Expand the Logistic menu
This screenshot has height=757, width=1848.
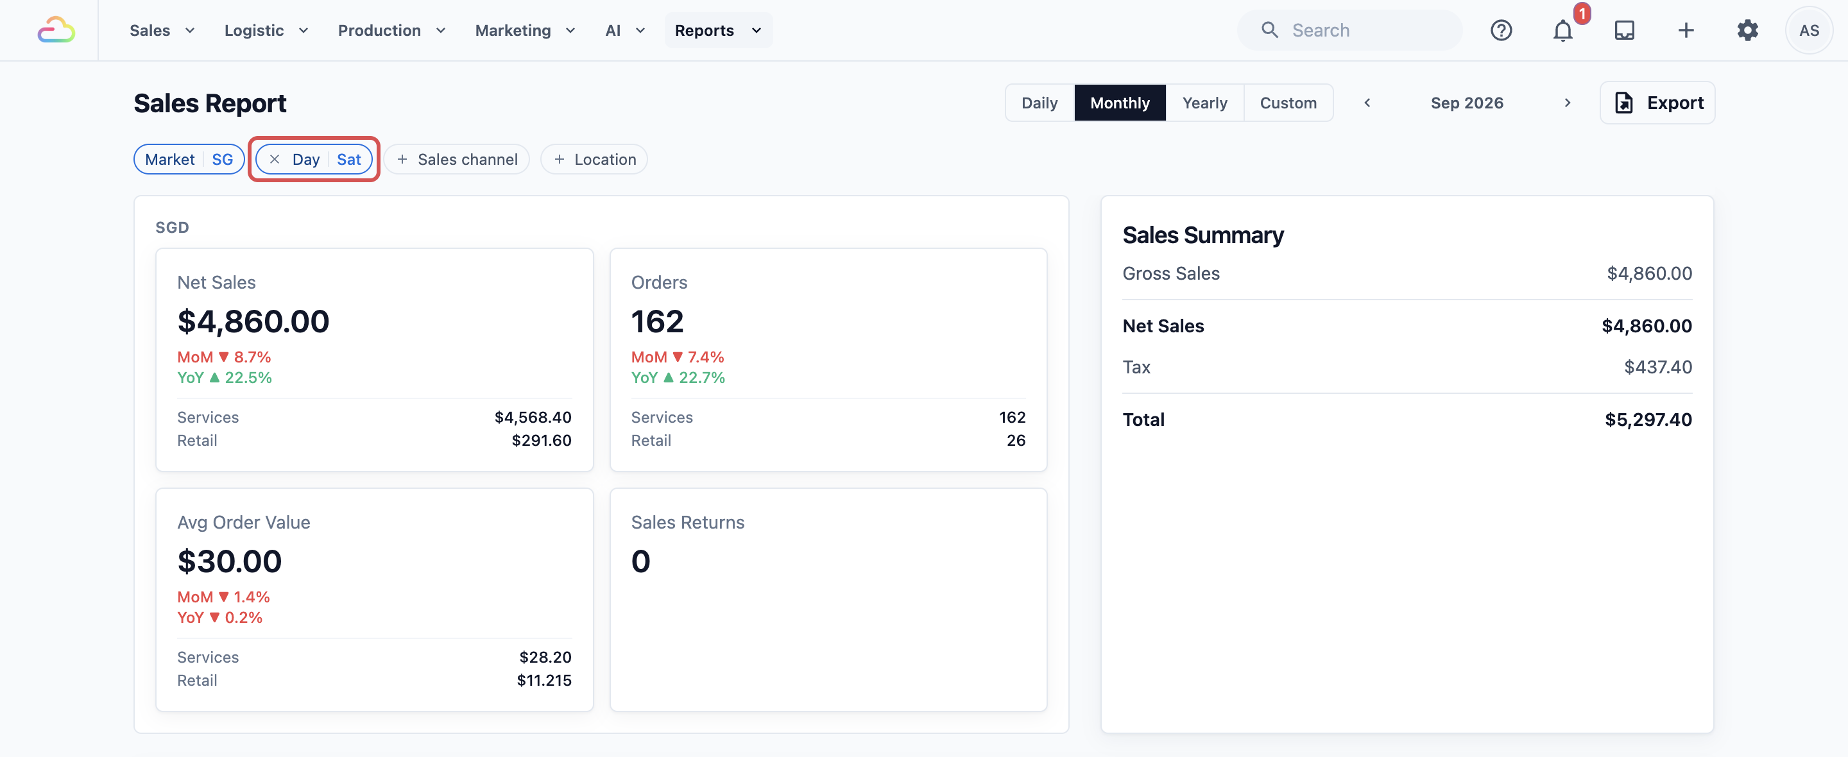tap(266, 30)
